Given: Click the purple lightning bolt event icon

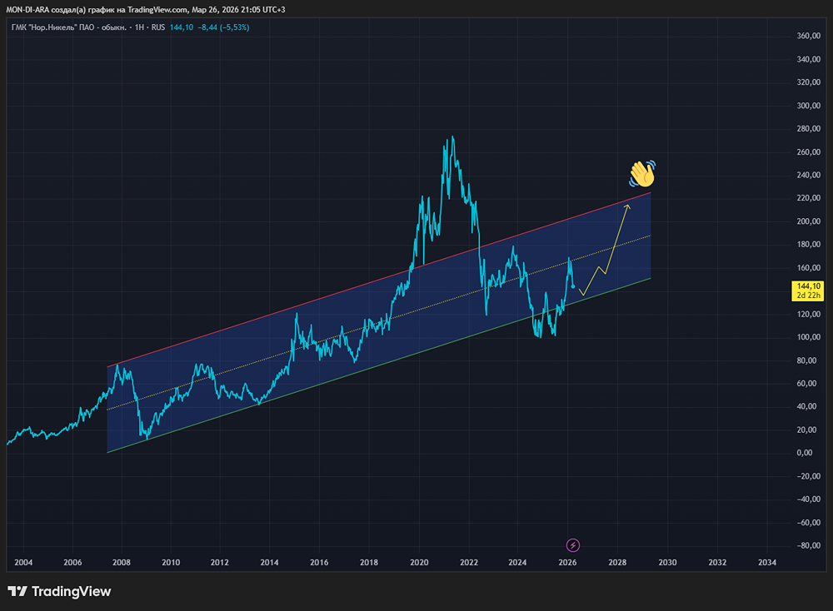Looking at the screenshot, I should point(573,545).
